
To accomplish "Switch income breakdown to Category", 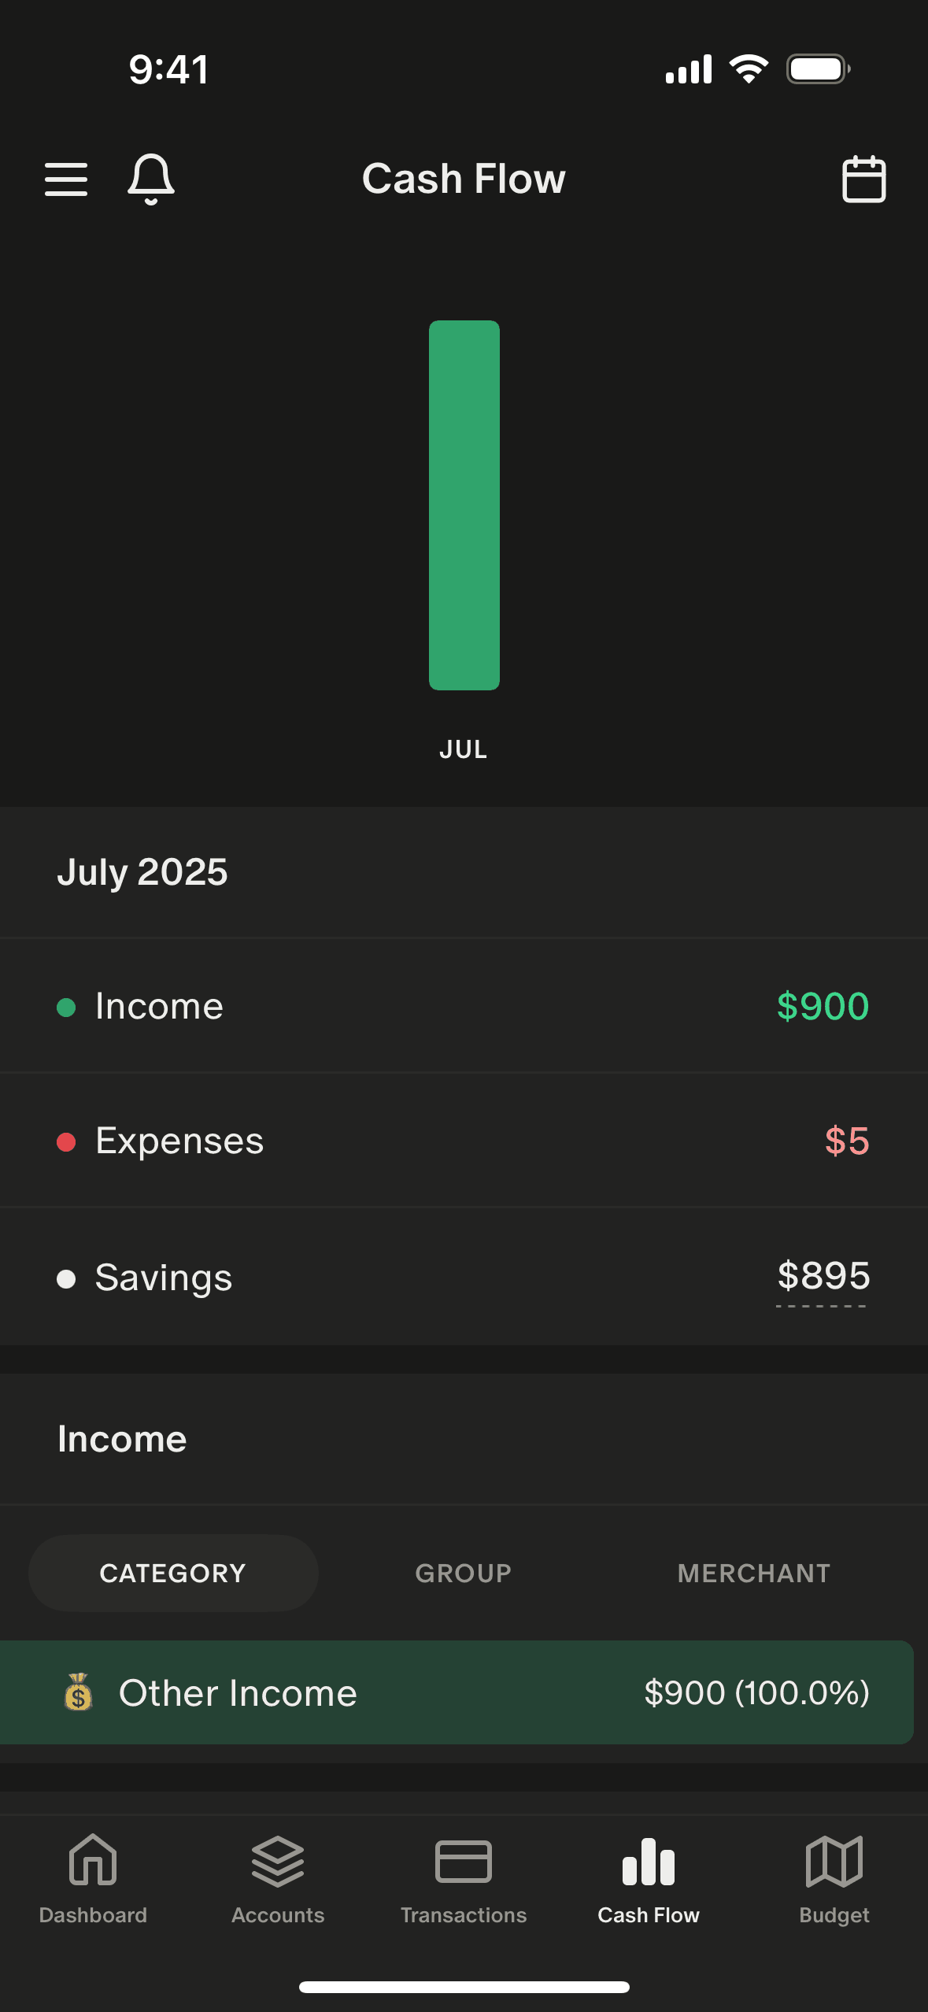I will (x=173, y=1573).
